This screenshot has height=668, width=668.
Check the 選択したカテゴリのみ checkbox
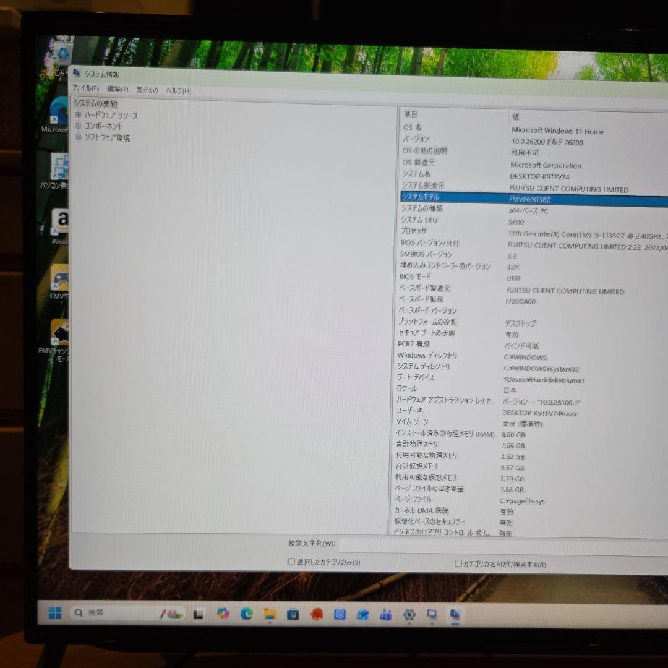(x=291, y=562)
